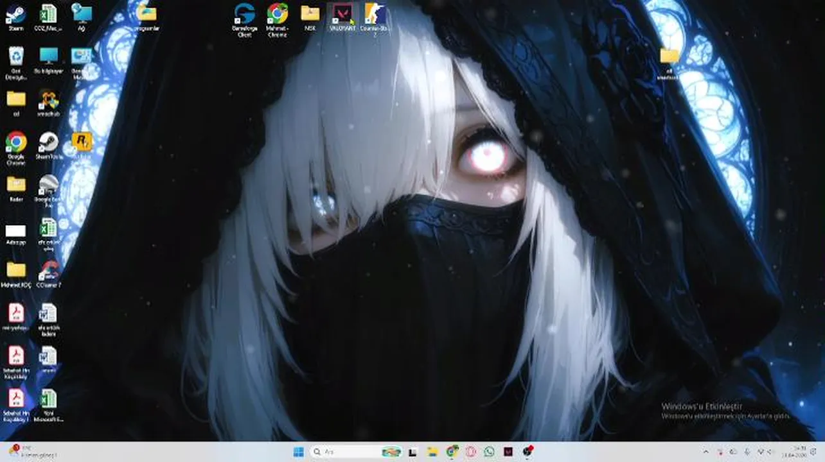Open the Yeni Microsoft Excel file
The height and width of the screenshot is (462, 825).
click(x=48, y=406)
